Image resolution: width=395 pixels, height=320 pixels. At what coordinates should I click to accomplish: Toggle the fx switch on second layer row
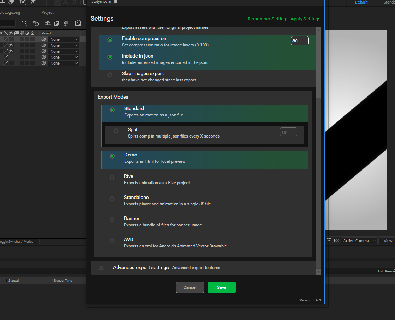coord(11,45)
